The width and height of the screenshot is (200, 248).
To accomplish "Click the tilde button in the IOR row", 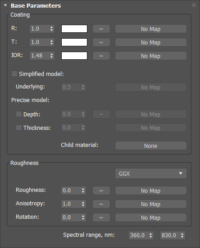I will point(101,56).
